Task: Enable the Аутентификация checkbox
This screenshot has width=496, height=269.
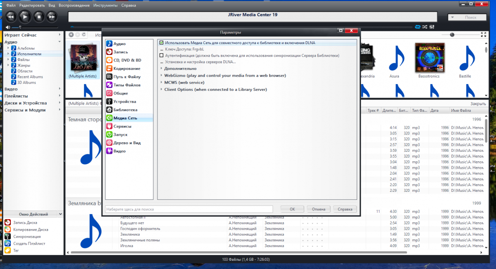Action: pyautogui.click(x=162, y=55)
